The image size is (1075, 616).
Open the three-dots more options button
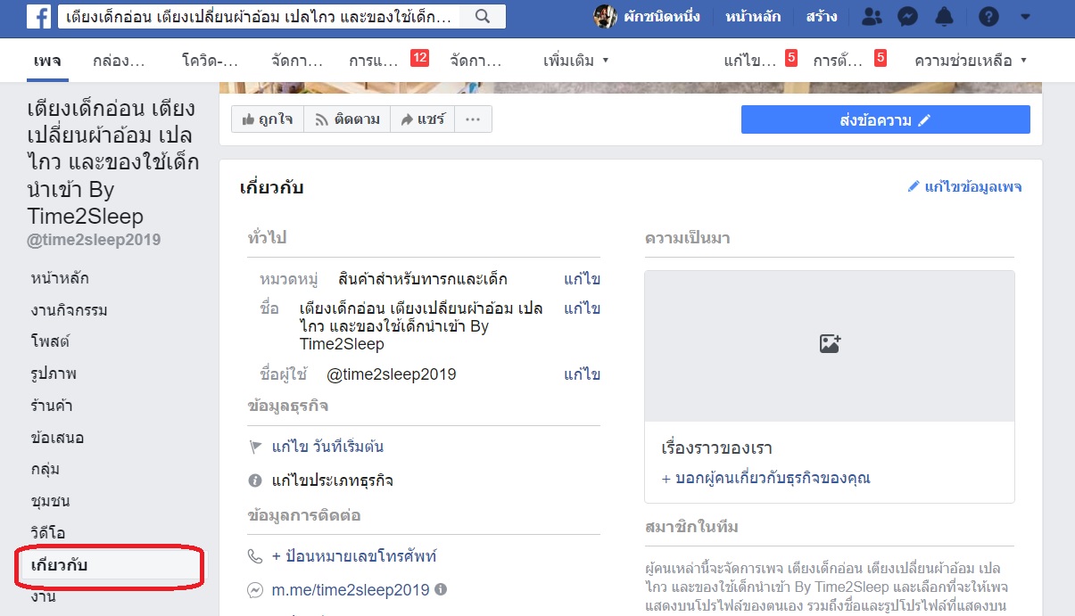(x=474, y=119)
